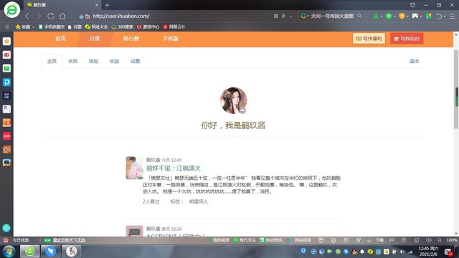
Task: Open the zoom magnifier at 100% in status bar
Action: click(x=440, y=240)
